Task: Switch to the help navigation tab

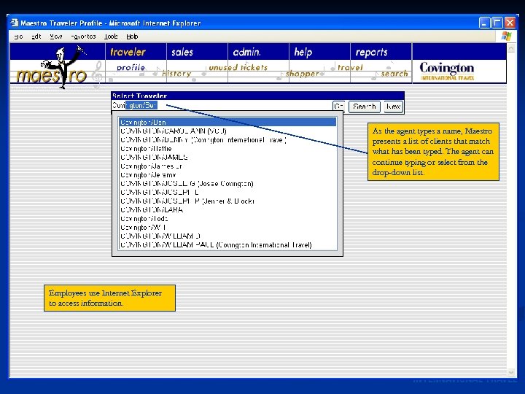Action: point(303,52)
